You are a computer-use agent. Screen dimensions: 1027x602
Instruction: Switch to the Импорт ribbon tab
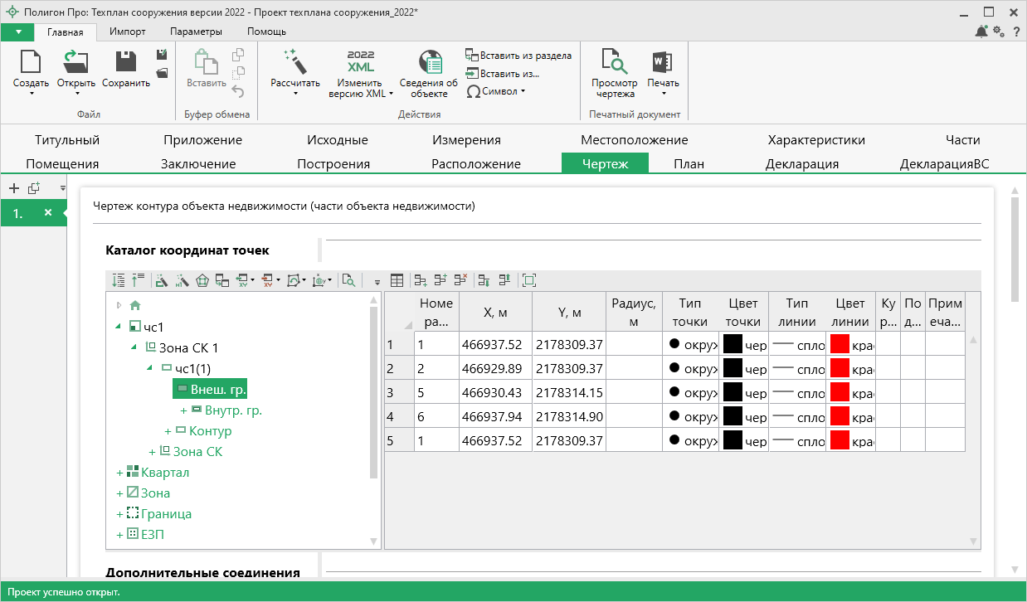pos(127,32)
